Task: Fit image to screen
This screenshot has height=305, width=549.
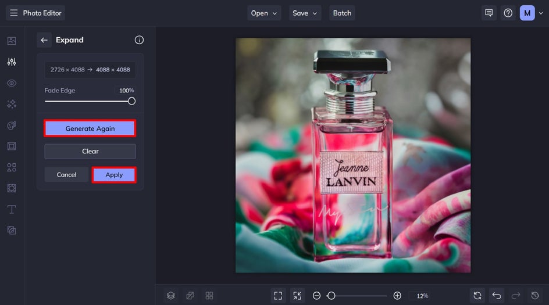Action: click(278, 296)
